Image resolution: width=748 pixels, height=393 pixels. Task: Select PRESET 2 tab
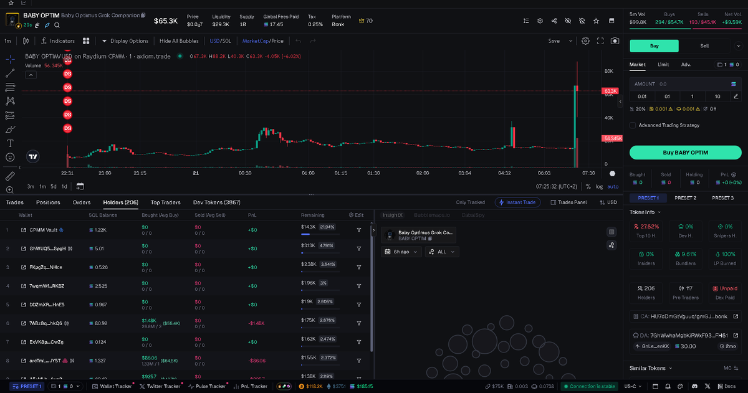point(685,197)
